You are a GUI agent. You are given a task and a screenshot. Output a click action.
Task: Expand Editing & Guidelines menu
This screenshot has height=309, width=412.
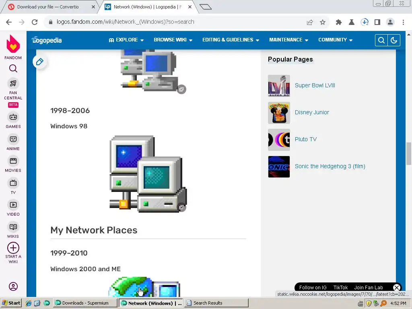[231, 40]
